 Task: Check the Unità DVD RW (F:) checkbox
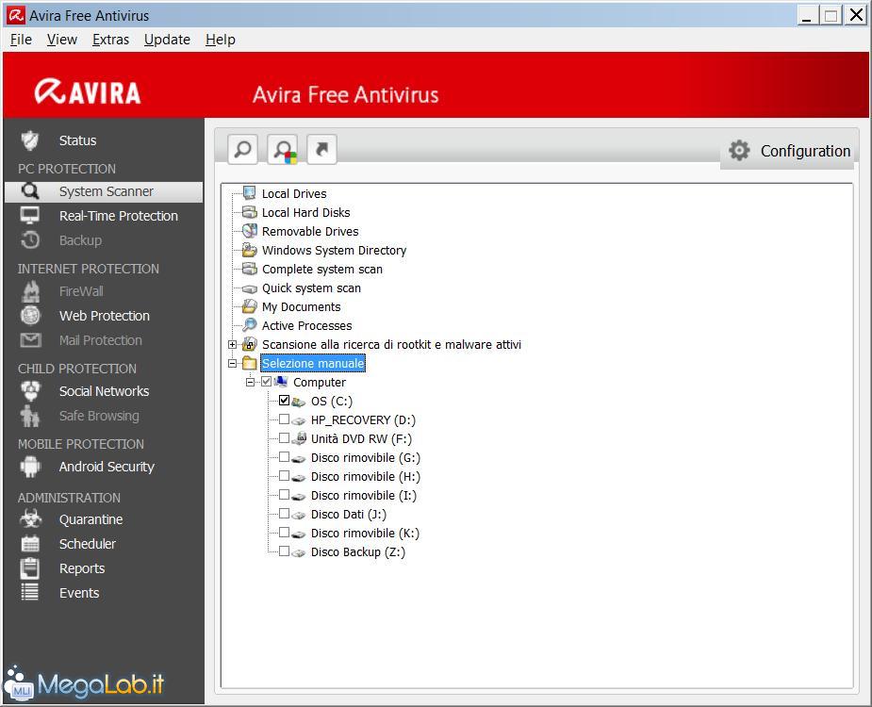[284, 438]
